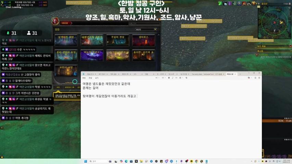Image resolution: width=292 pixels, height=164 pixels.
Task: Open the dungeon thumbnail below 넬타루스
Action: pyautogui.click(x=143, y=55)
